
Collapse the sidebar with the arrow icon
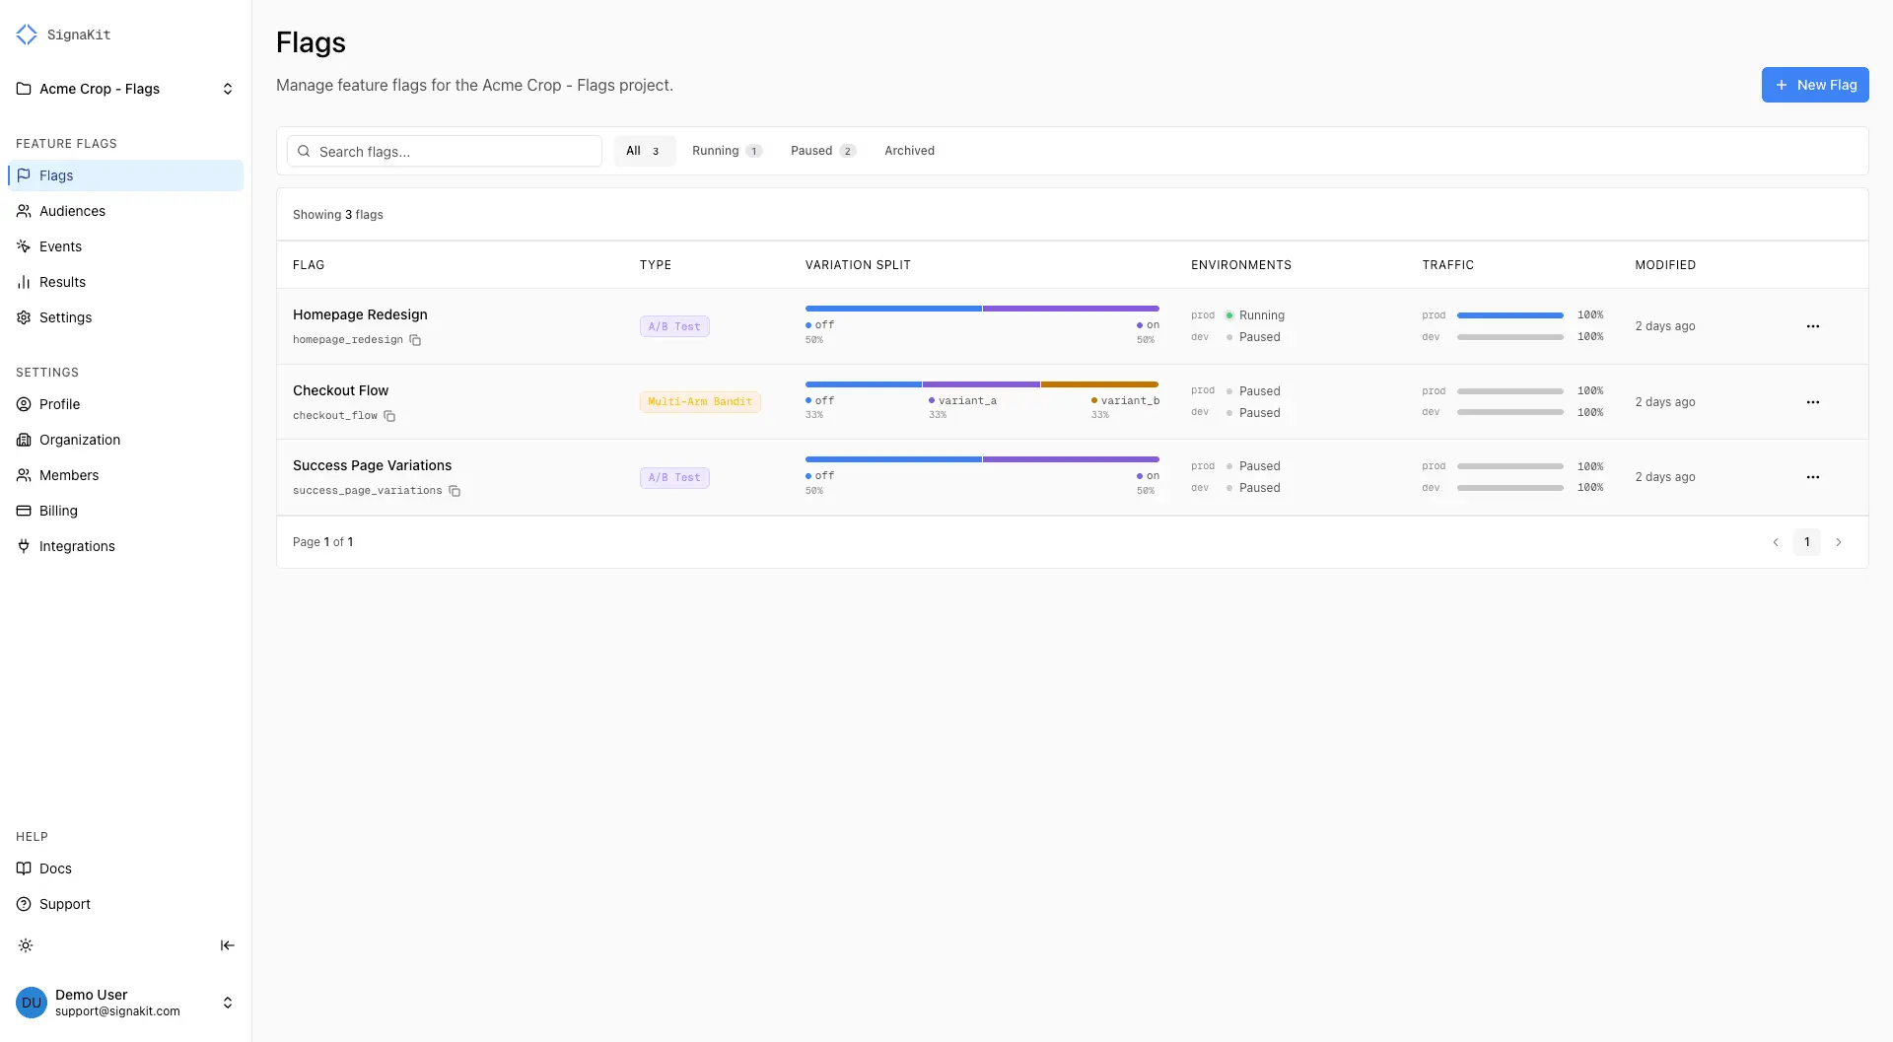pyautogui.click(x=227, y=945)
